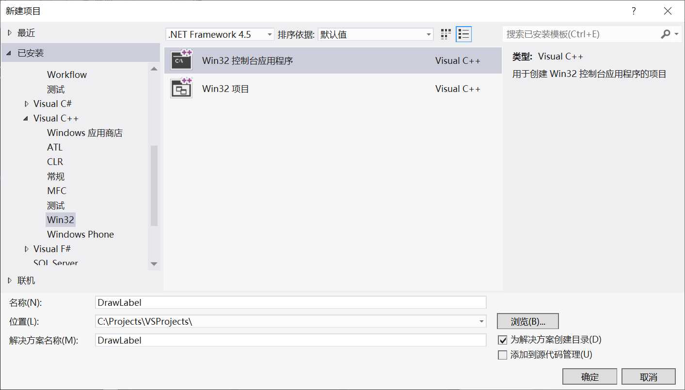Click 取消 button
The image size is (685, 390).
click(x=649, y=377)
